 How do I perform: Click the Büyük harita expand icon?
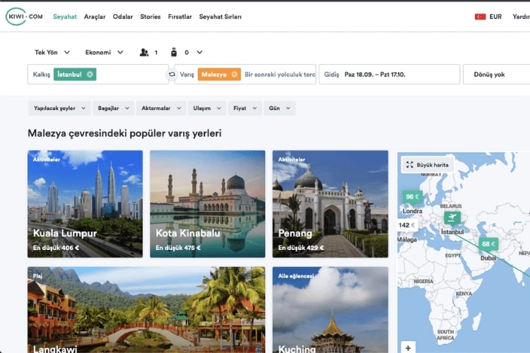(409, 164)
